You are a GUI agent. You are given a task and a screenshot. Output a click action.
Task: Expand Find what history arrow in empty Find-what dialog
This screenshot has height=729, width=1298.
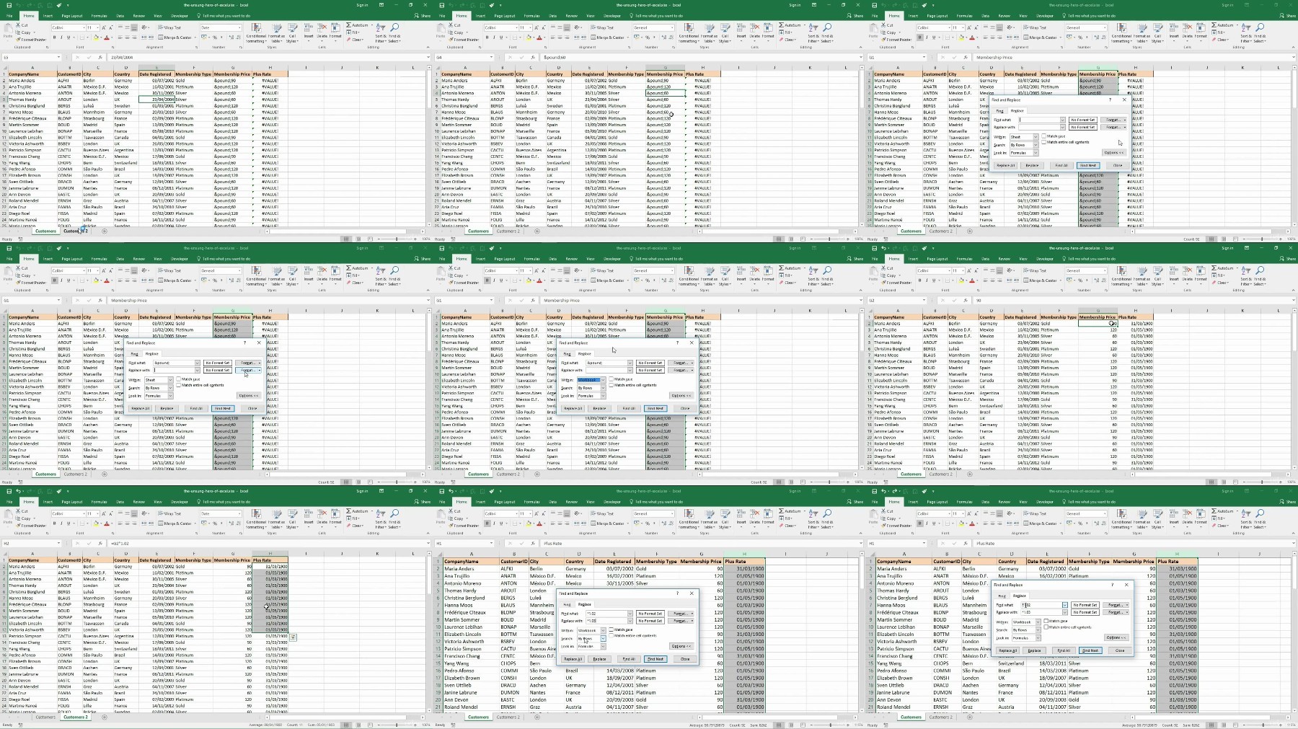pos(1062,120)
